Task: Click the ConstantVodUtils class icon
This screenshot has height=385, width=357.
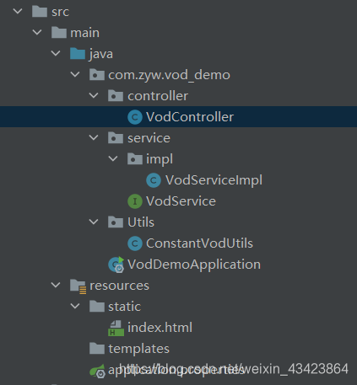Action: 135,243
